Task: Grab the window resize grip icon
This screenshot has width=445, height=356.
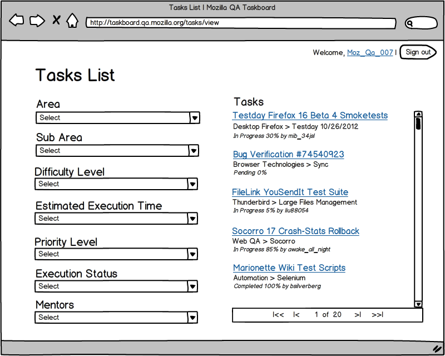Action: (437, 348)
